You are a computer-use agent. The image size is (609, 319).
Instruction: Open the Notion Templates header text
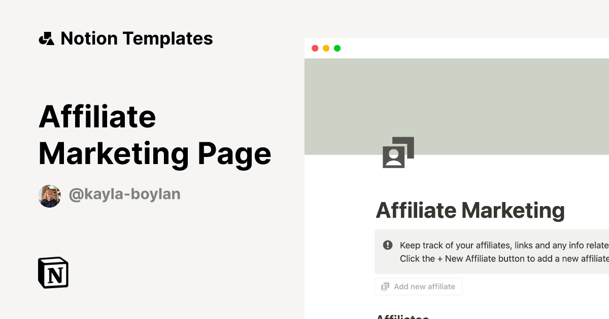(137, 38)
